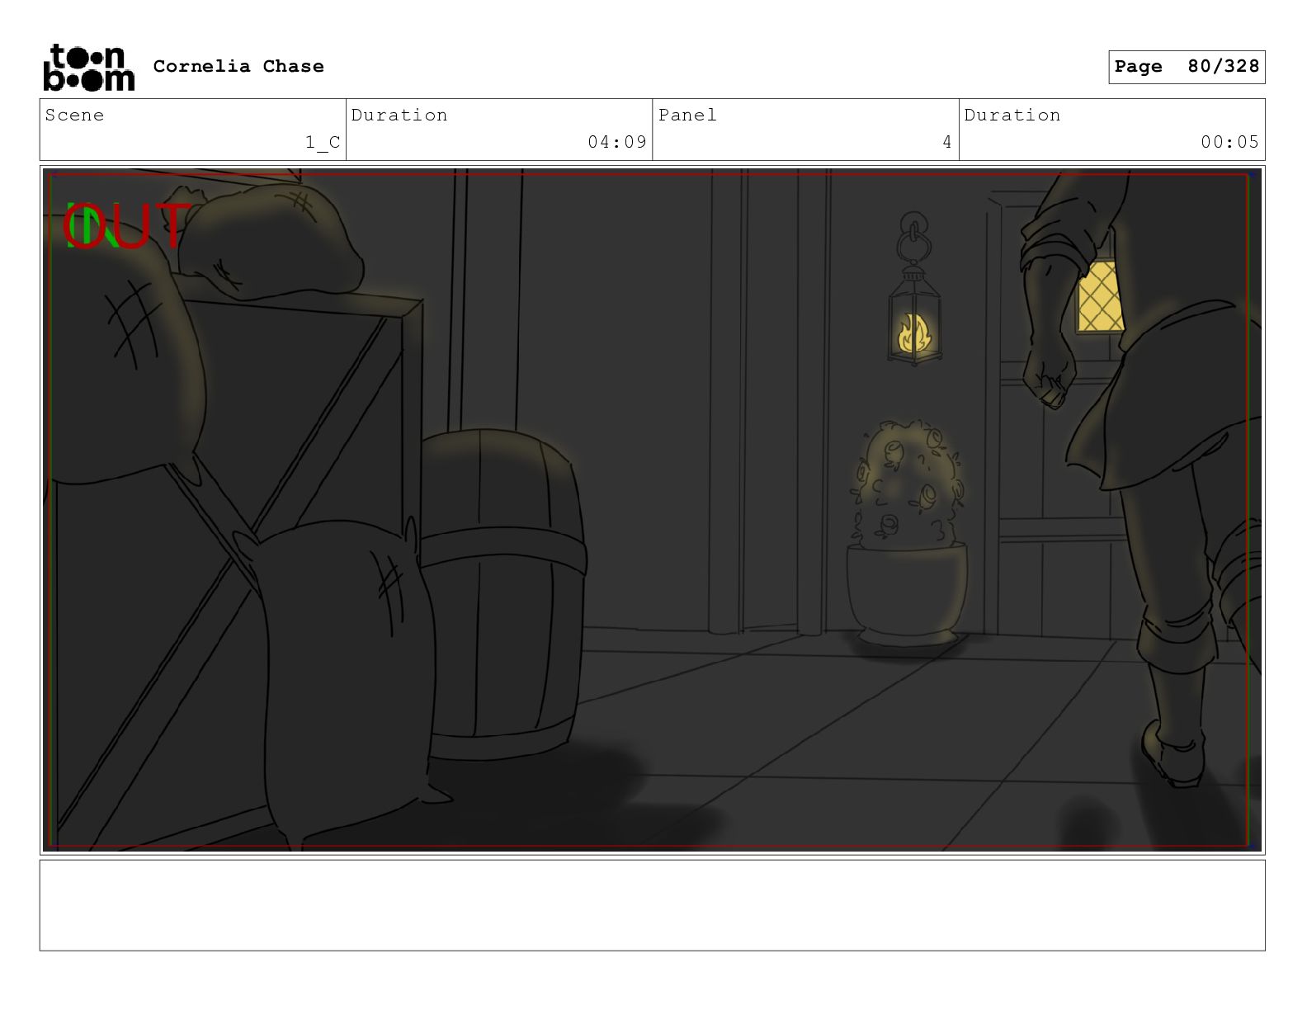Select the Scene value '1_C'
Screen dimensions: 1307x1010
coord(323,143)
